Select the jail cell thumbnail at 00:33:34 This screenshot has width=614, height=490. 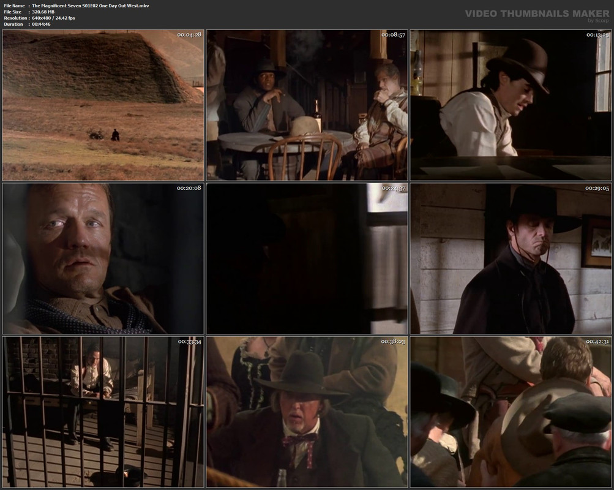[x=103, y=412]
